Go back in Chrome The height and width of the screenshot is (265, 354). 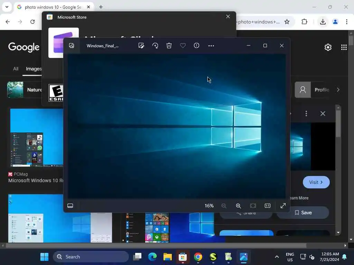[x=8, y=22]
